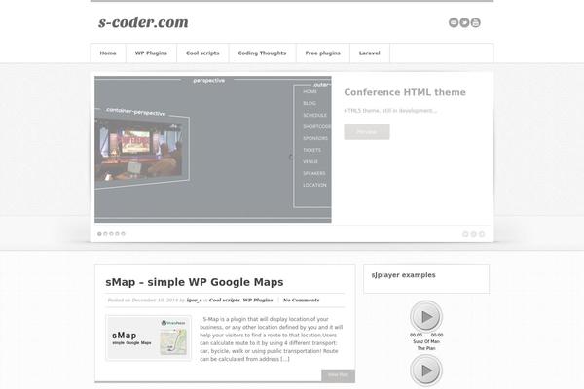Click the first slider control icon at right
The image size is (584, 389).
pyautogui.click(x=465, y=234)
